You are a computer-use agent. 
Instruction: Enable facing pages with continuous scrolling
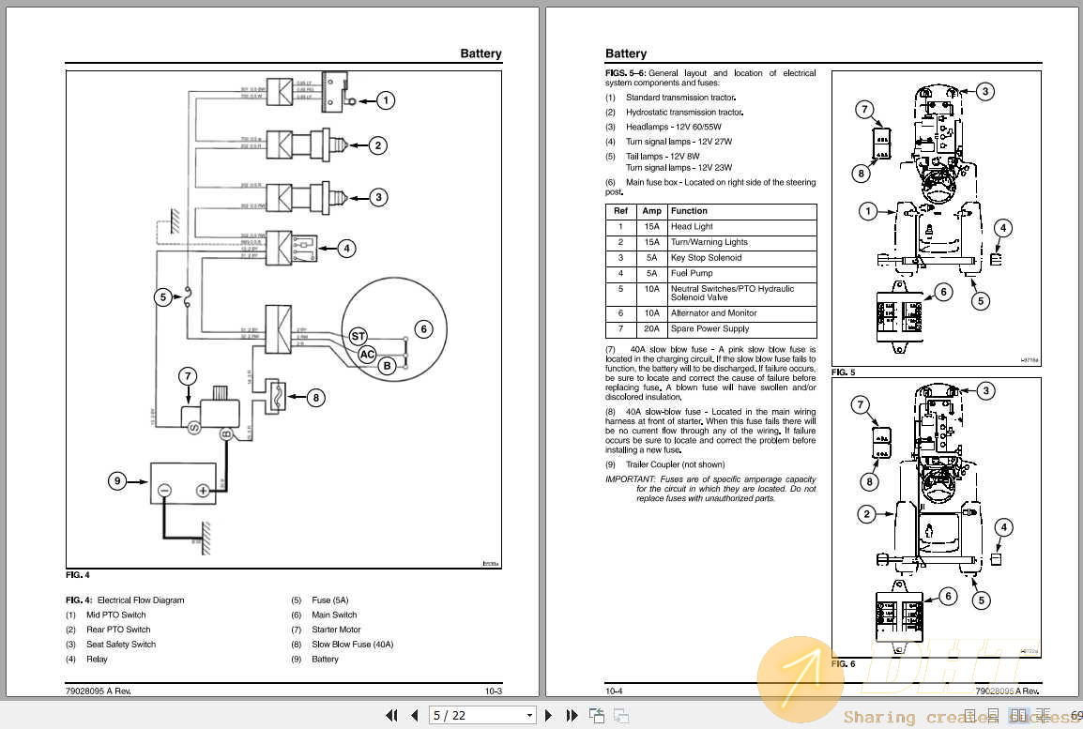1043,715
